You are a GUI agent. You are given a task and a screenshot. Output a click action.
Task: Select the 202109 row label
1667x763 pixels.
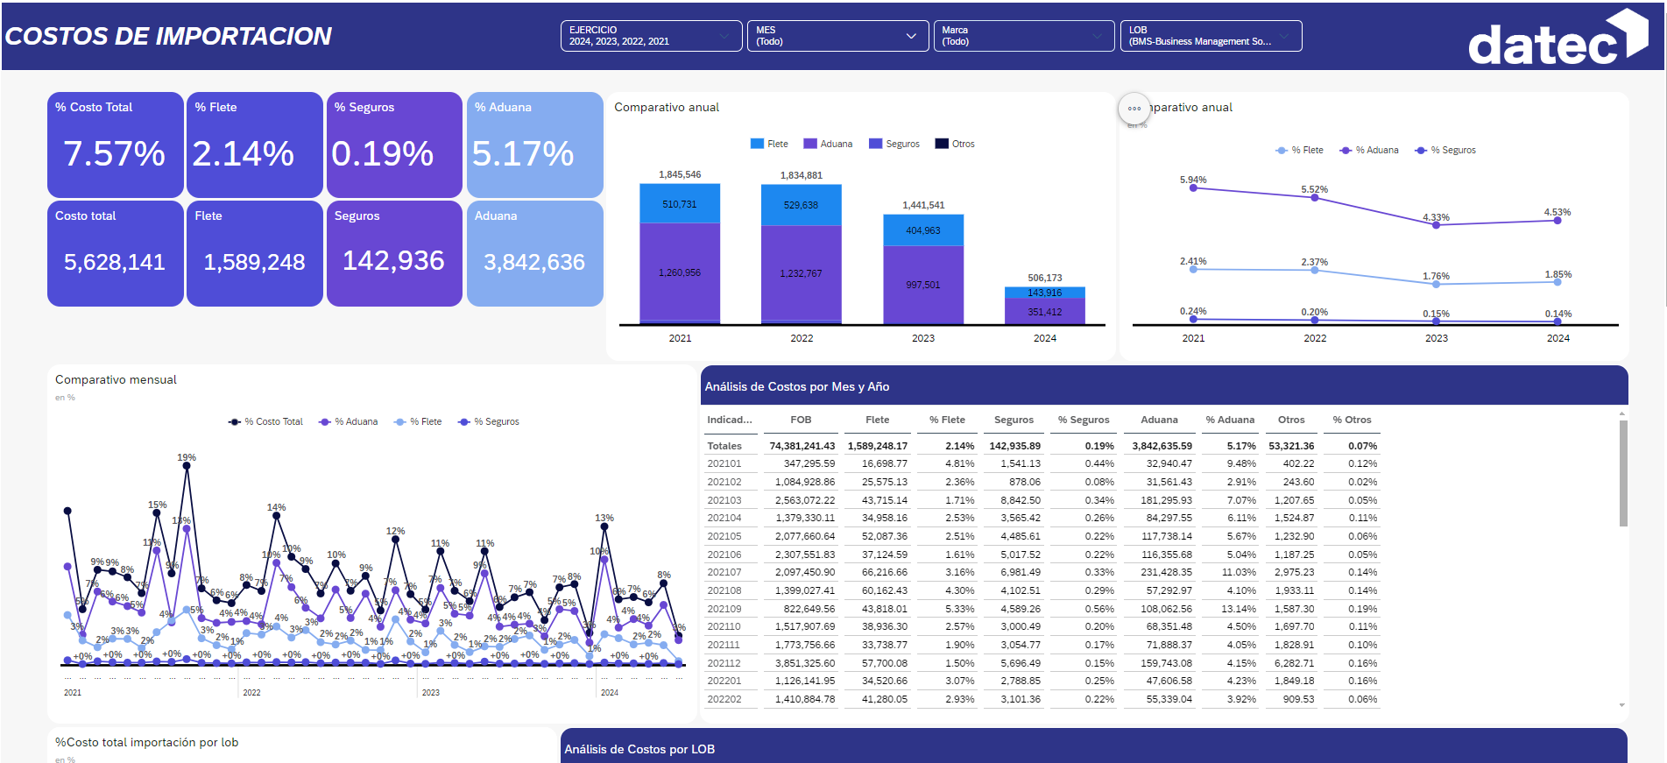[x=724, y=609]
